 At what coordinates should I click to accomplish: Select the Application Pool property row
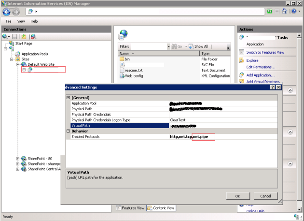pos(174,103)
